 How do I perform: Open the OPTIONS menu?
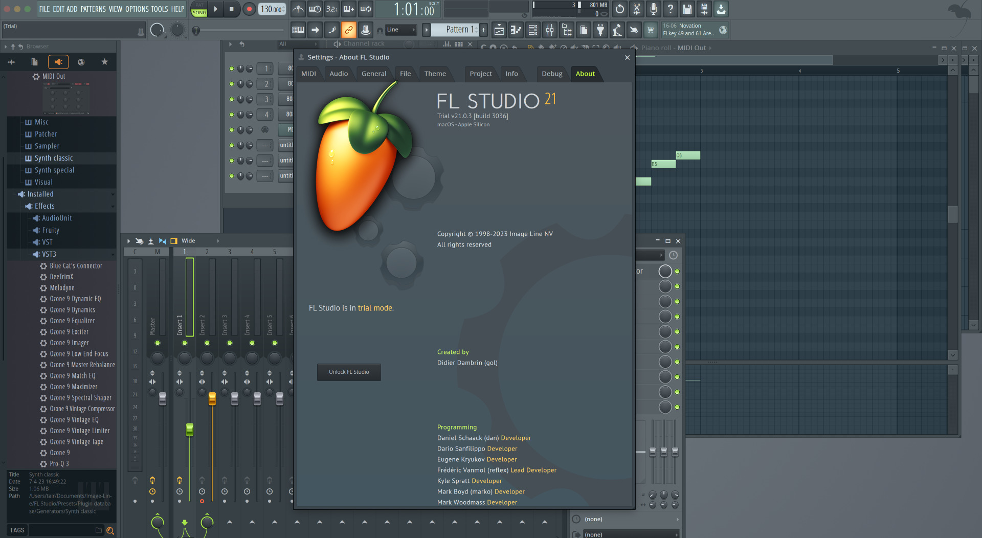[x=137, y=9]
